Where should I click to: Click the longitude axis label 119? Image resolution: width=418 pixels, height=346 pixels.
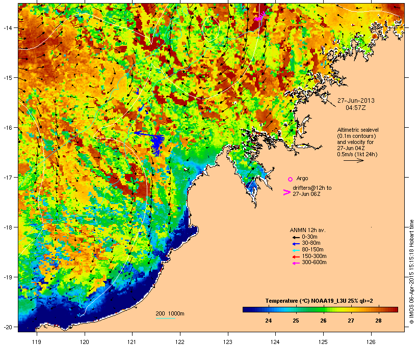point(37,342)
